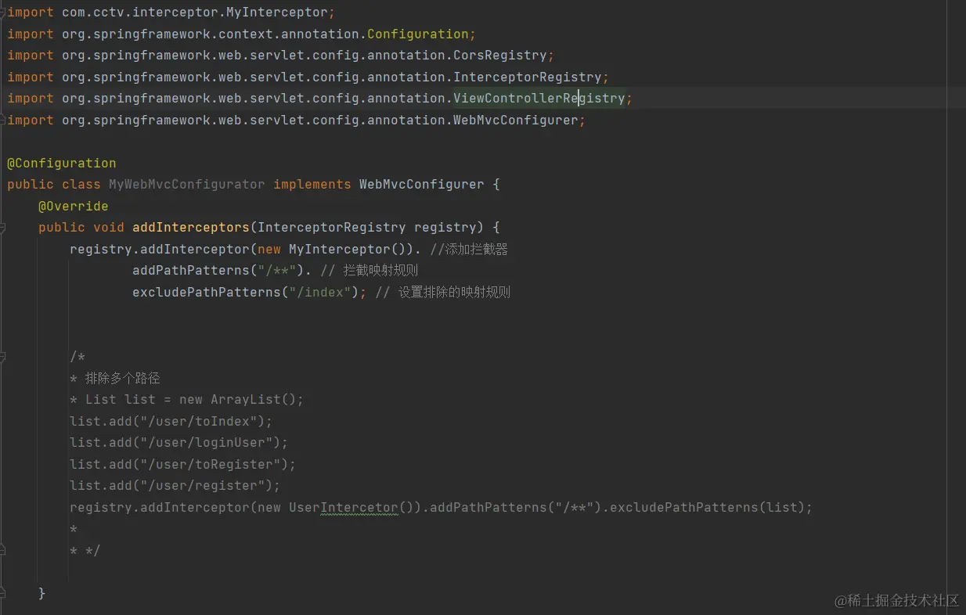Click the InterceptorRegistry parameter type in addInterceptors
Viewport: 966px width, 615px height.
[x=331, y=228]
